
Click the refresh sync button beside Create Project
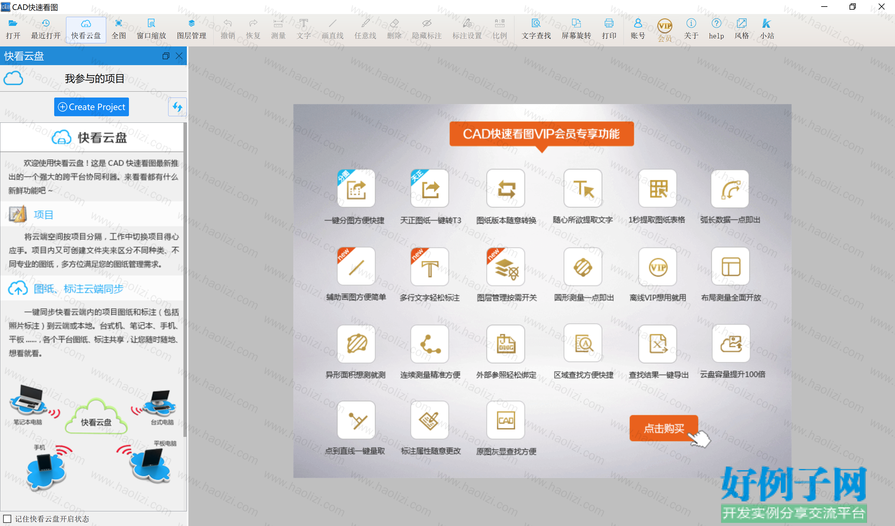coord(177,107)
